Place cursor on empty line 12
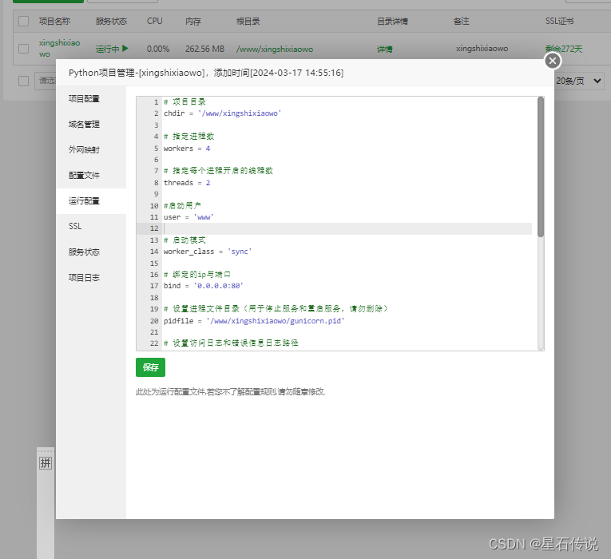611x559 pixels. 347,228
